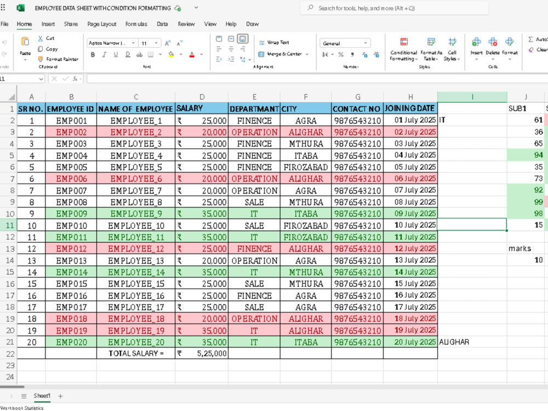Undo the last action
Viewport: 548px width, 411px height.
[x=4, y=43]
